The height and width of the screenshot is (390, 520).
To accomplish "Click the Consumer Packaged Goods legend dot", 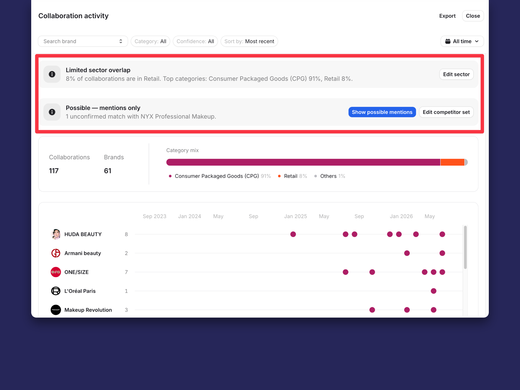I will click(170, 176).
